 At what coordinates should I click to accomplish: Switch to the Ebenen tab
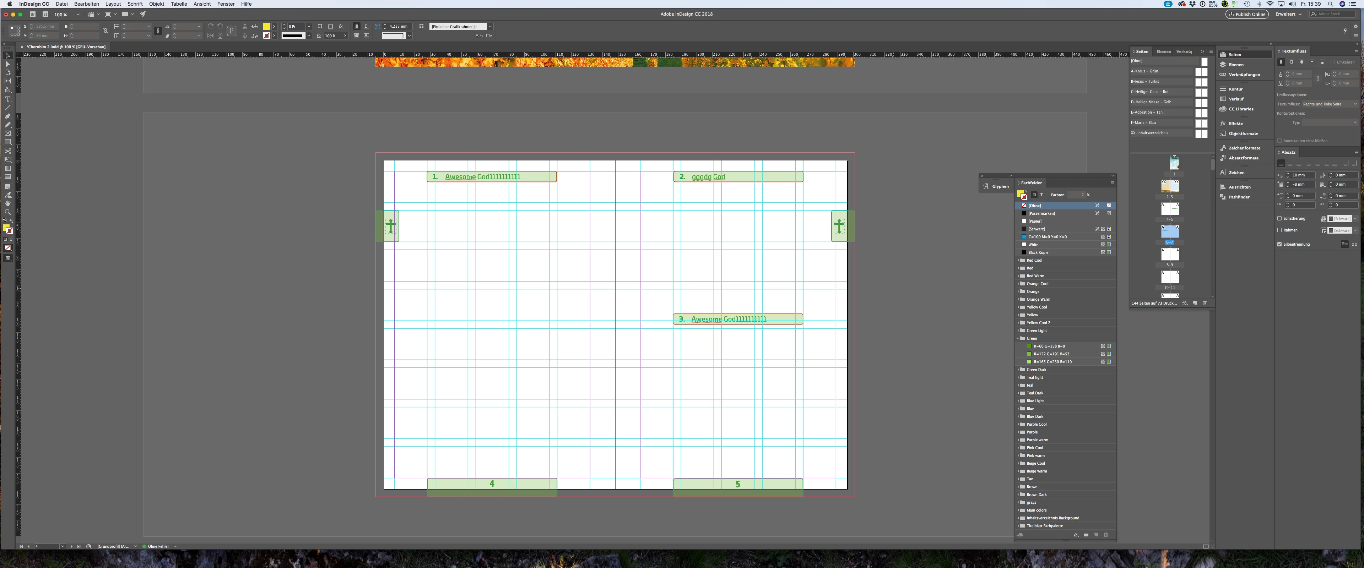tap(1163, 51)
